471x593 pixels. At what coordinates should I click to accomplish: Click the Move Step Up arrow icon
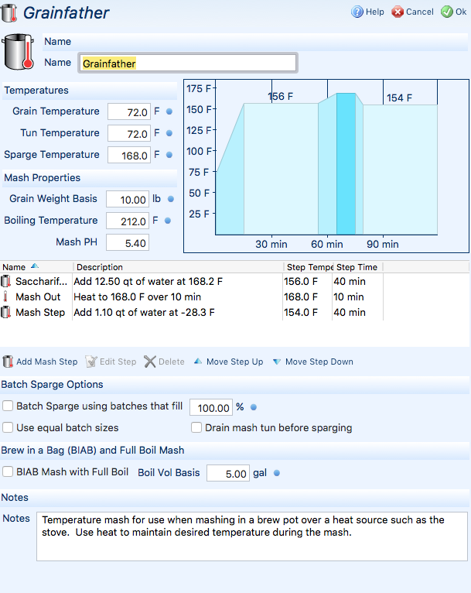pyautogui.click(x=197, y=362)
